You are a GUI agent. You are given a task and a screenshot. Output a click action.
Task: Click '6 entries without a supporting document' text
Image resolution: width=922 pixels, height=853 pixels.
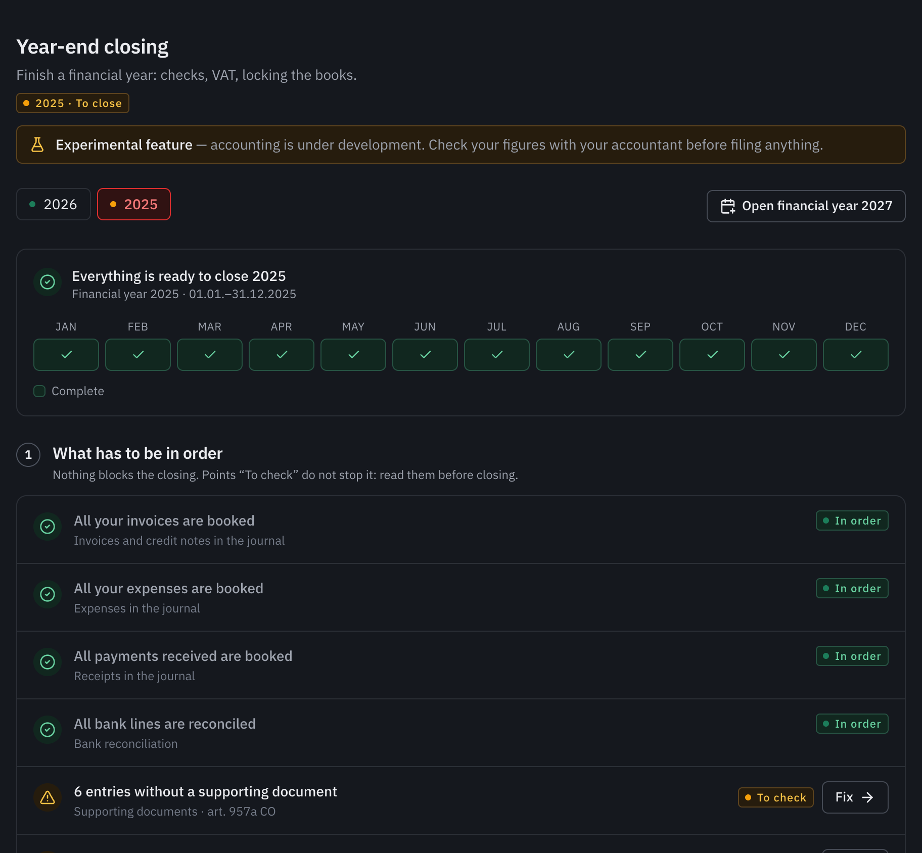[205, 791]
